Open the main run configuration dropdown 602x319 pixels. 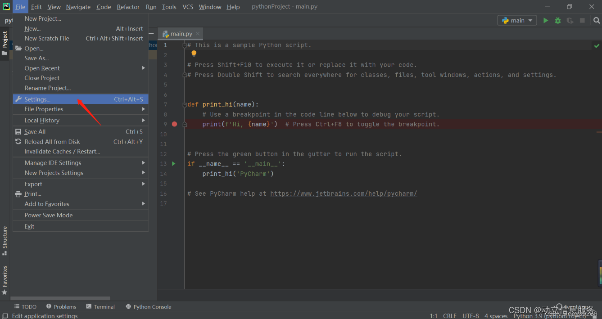pyautogui.click(x=517, y=20)
